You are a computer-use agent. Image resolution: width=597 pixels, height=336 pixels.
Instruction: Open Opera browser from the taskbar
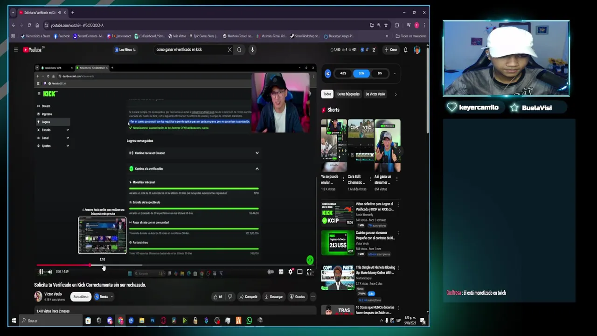[163, 321]
